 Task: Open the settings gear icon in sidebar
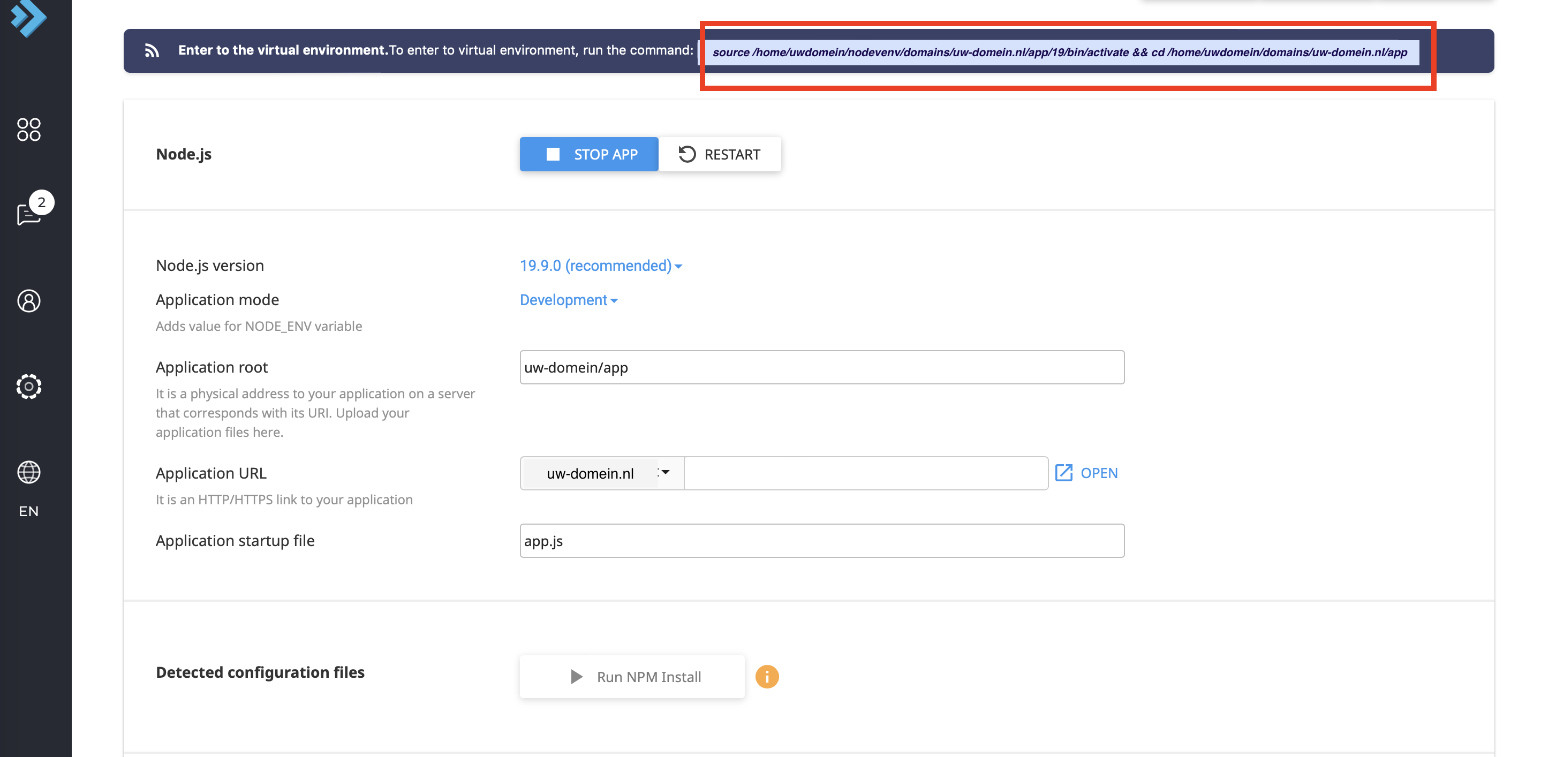click(28, 387)
